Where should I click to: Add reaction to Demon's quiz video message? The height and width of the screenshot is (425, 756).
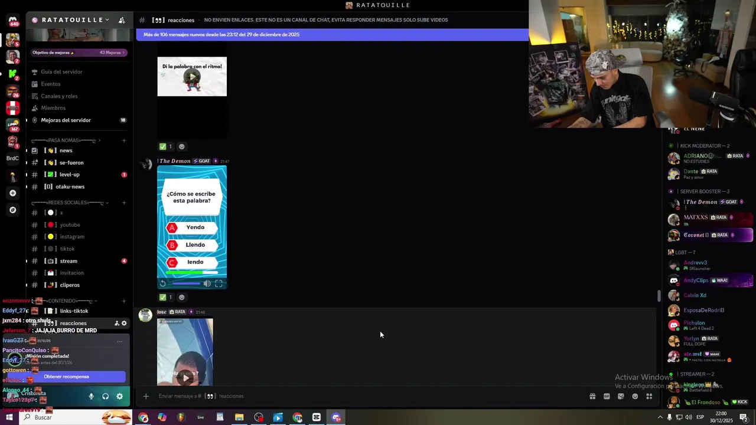click(x=181, y=297)
